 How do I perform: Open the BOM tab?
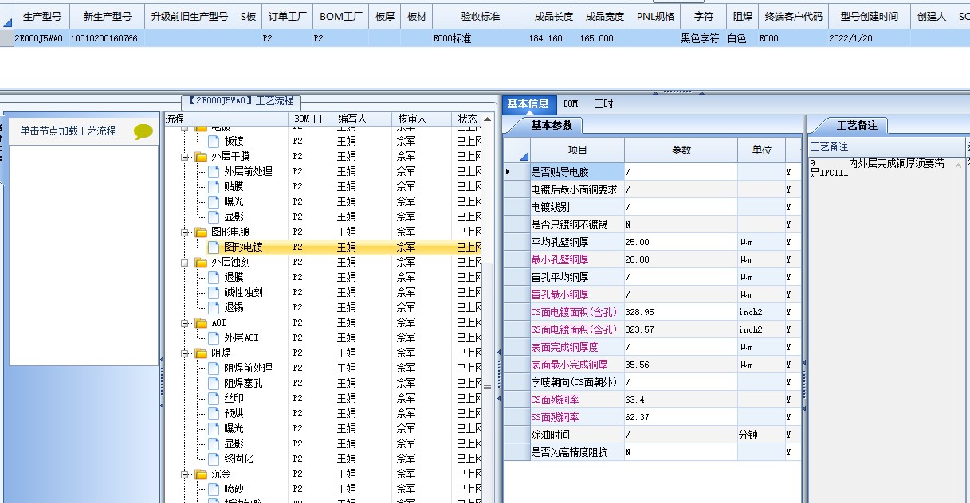click(x=571, y=103)
